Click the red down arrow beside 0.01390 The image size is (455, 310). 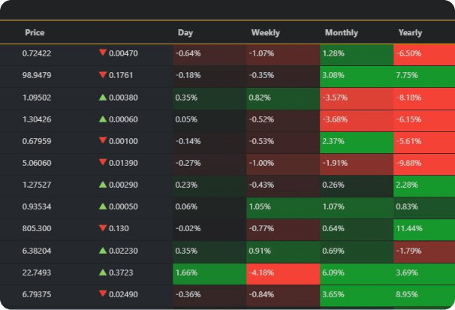(102, 162)
